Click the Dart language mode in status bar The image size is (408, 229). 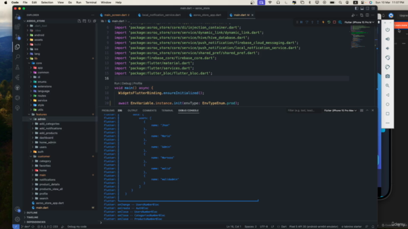pyautogui.click(x=284, y=226)
